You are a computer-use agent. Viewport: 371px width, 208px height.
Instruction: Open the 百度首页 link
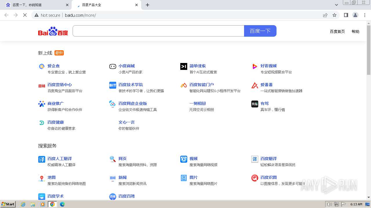[337, 31]
